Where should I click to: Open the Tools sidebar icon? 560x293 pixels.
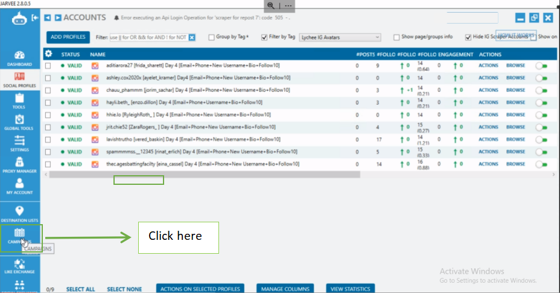pos(19,101)
